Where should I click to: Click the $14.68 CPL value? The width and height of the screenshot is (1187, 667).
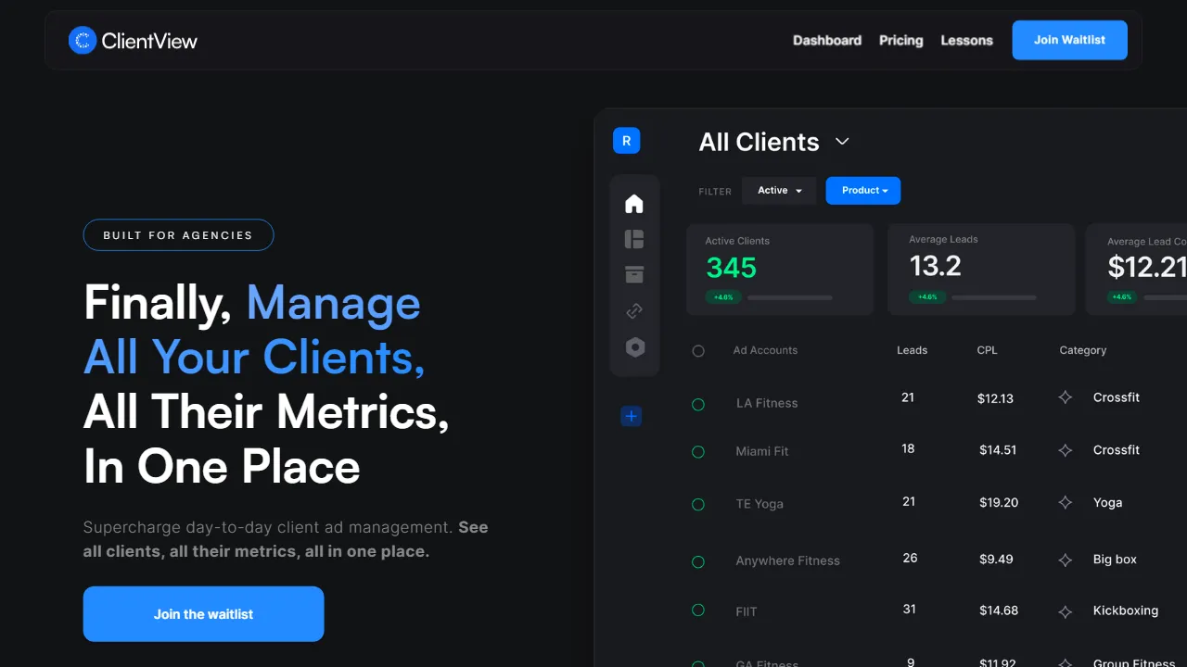pos(999,610)
